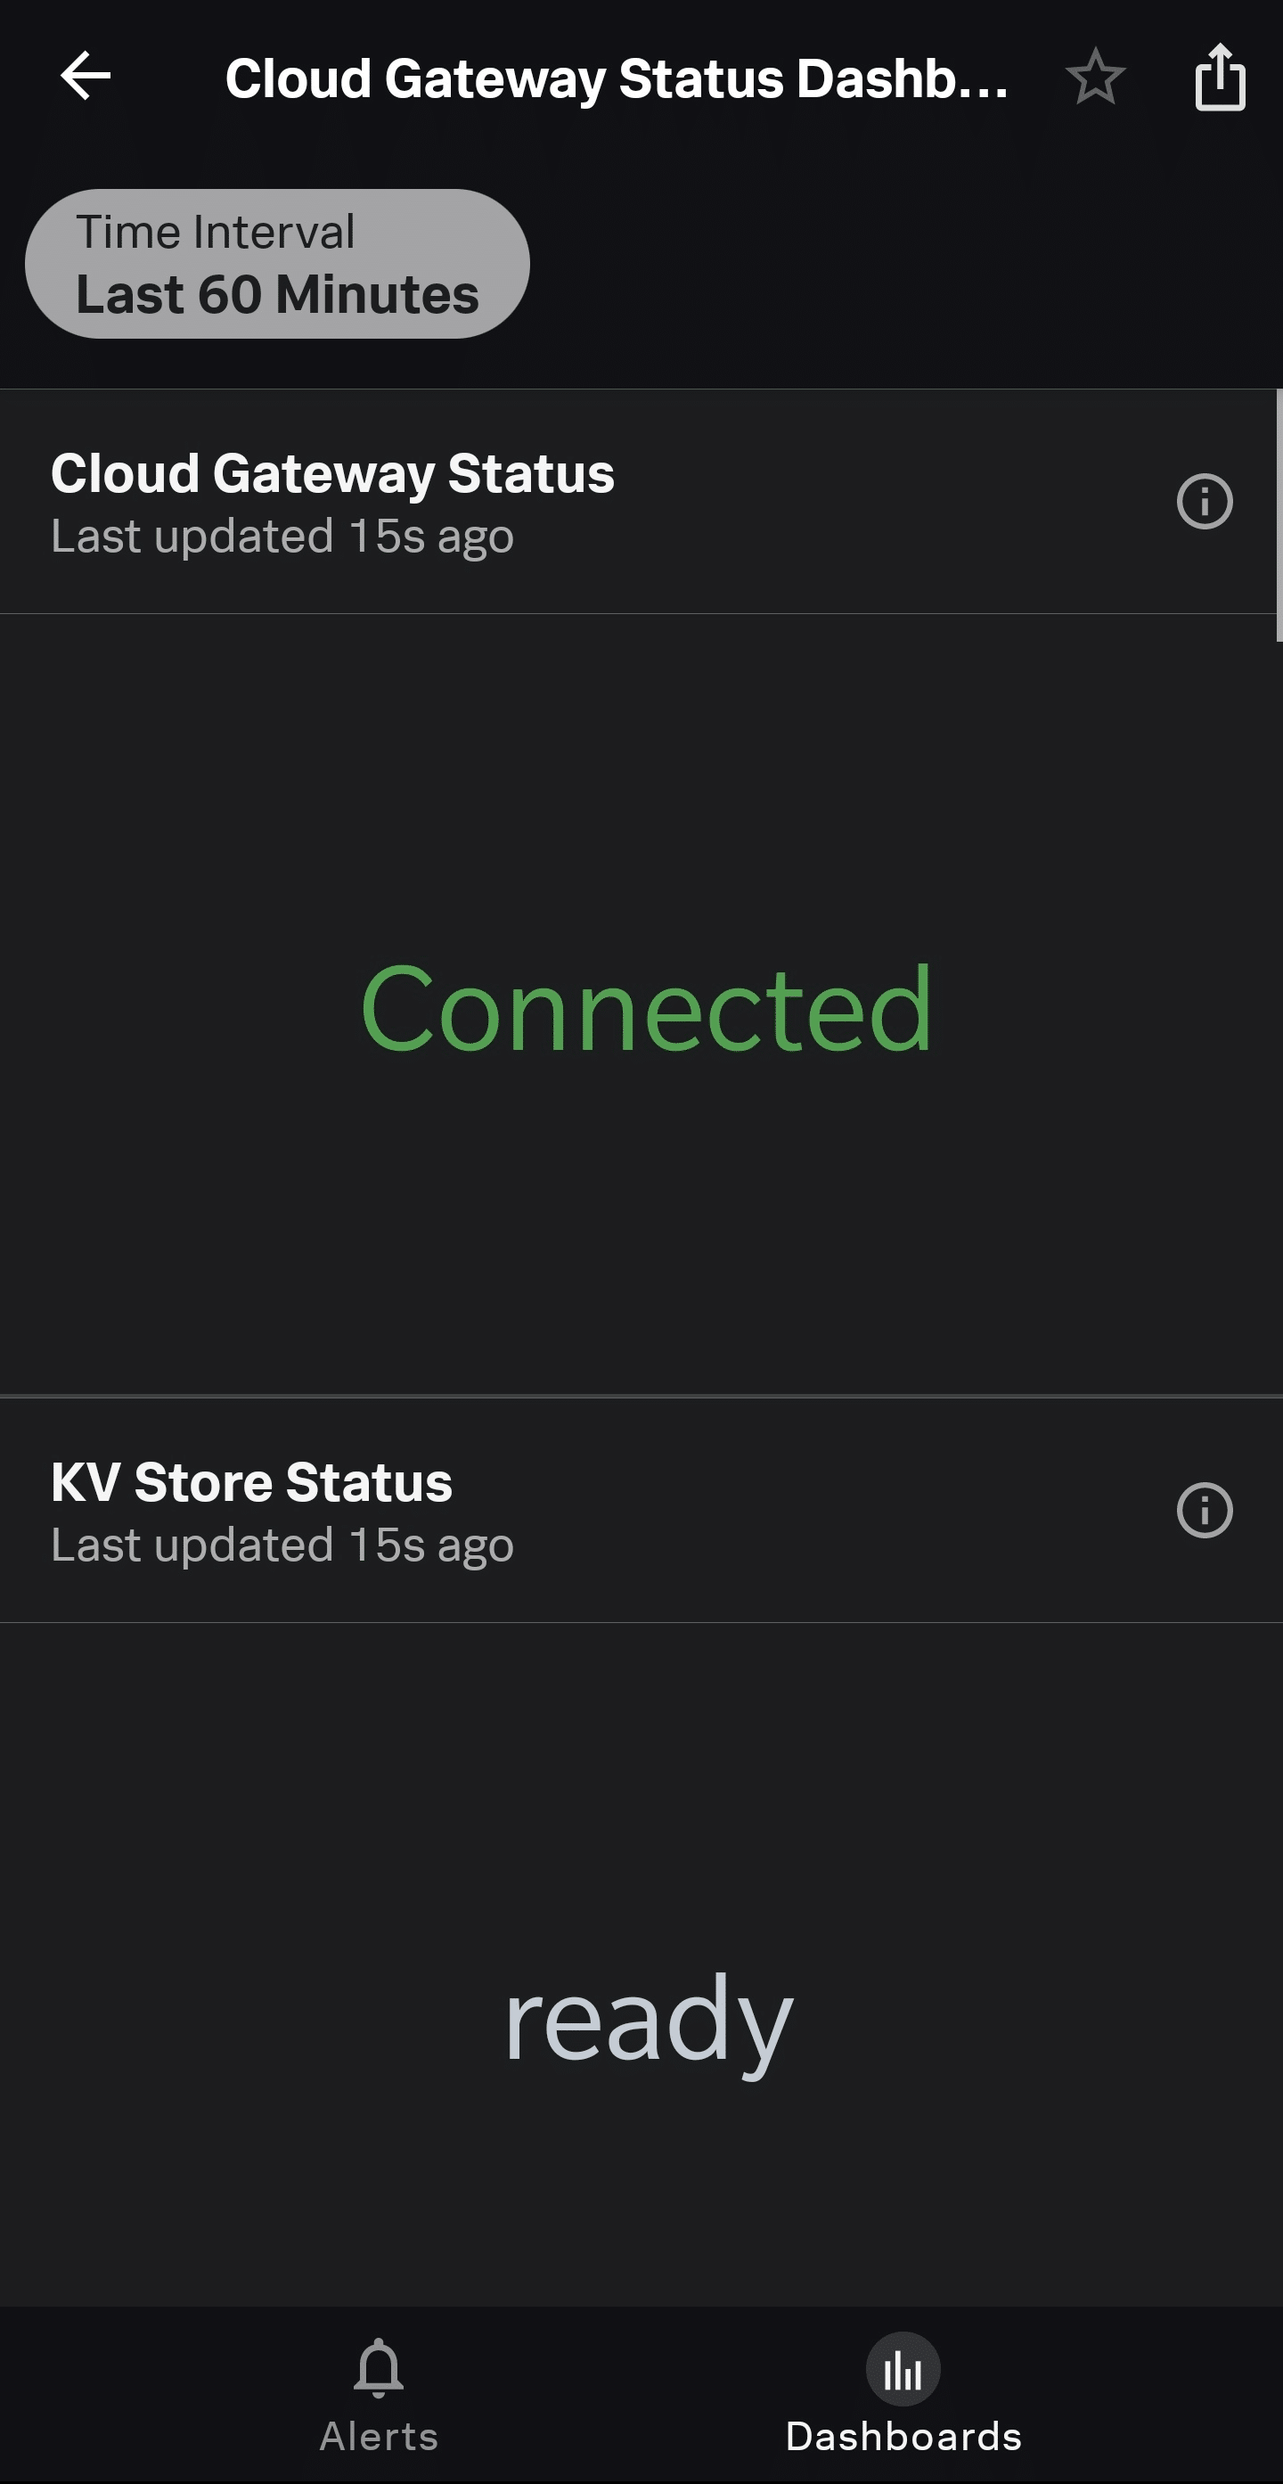Tap the truncated Cloud Gateway Status dashboard title

pyautogui.click(x=617, y=78)
